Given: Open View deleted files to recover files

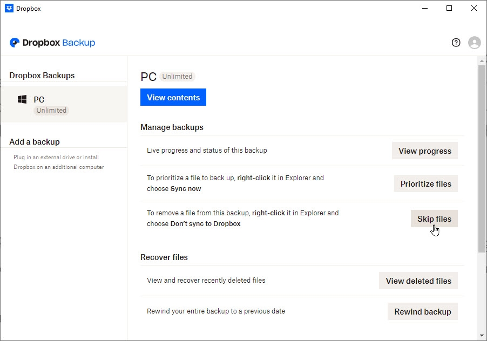Looking at the screenshot, I should coord(418,281).
